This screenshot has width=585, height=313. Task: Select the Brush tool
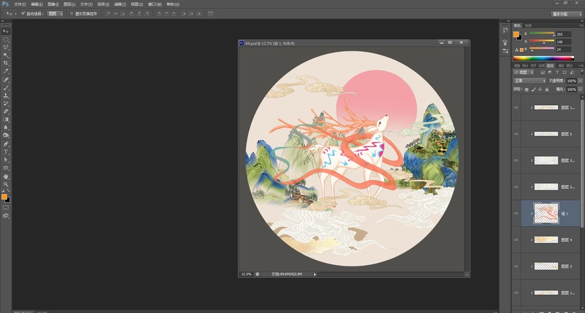coord(6,88)
